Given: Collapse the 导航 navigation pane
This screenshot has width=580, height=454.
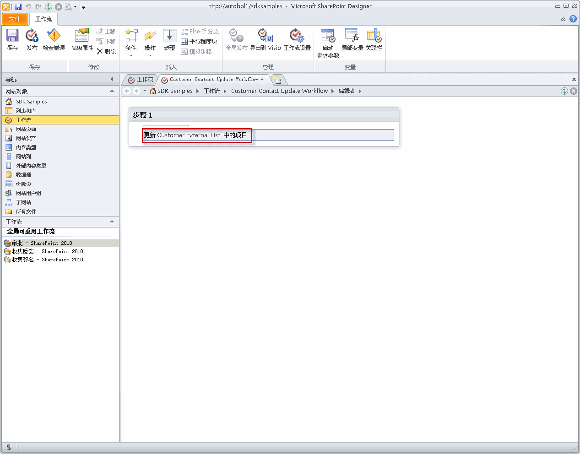Looking at the screenshot, I should (x=112, y=79).
